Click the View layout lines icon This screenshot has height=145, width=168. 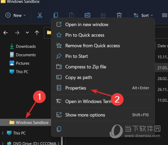(165, 15)
